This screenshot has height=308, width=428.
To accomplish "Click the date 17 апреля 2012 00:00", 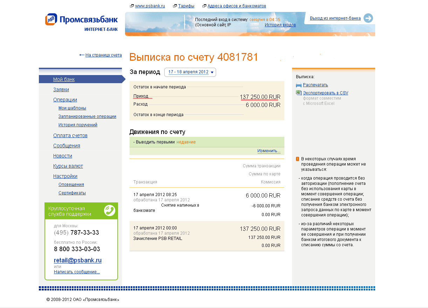I will pos(155,228).
